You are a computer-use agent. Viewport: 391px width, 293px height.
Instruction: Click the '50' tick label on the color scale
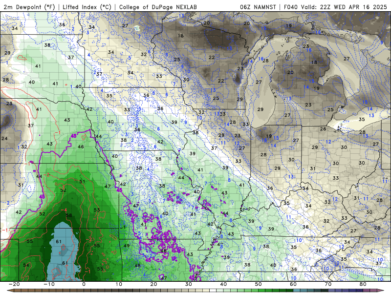coord(259,284)
